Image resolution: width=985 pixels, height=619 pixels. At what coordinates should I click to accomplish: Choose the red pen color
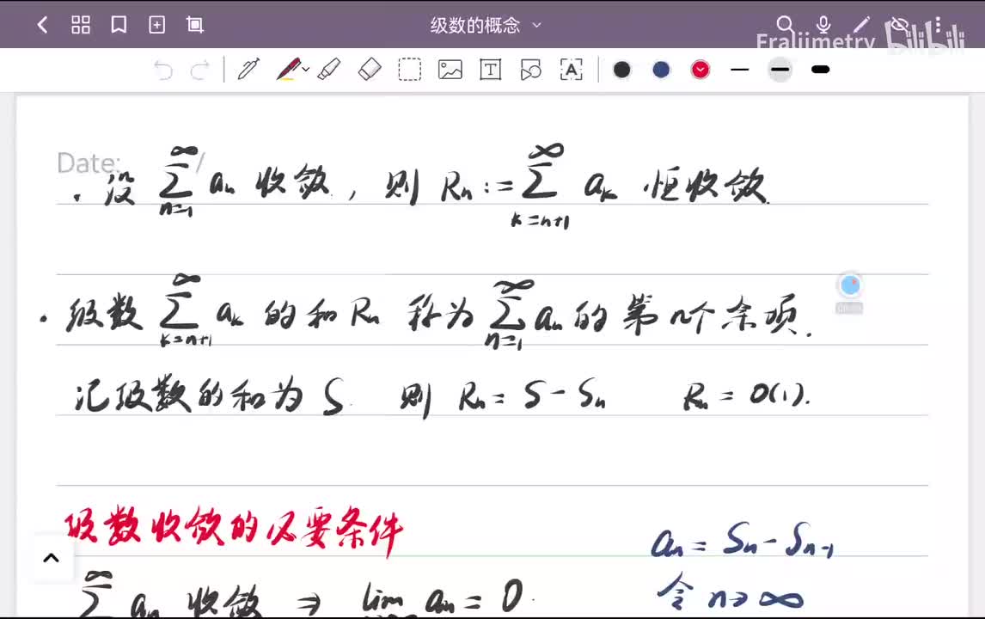pos(701,69)
